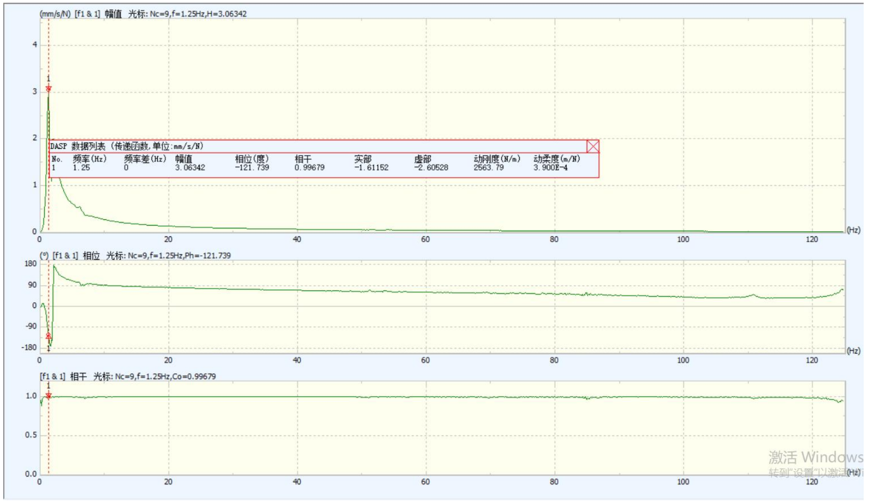Click the red cursor marker on coherence plot
Screen dimensions: 870x504
tap(49, 396)
